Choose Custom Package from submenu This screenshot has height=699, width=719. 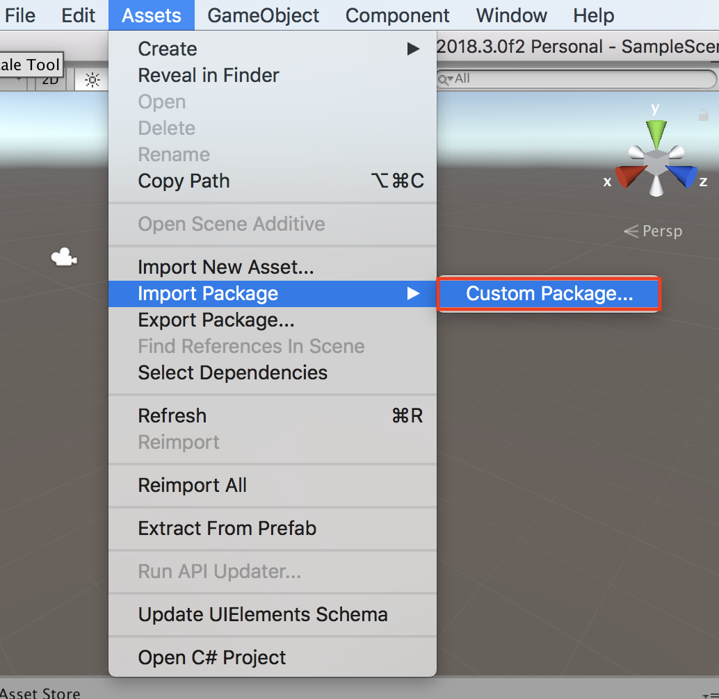click(x=549, y=294)
